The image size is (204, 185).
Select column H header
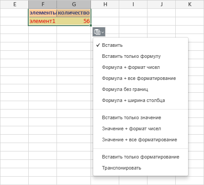coord(105,4)
